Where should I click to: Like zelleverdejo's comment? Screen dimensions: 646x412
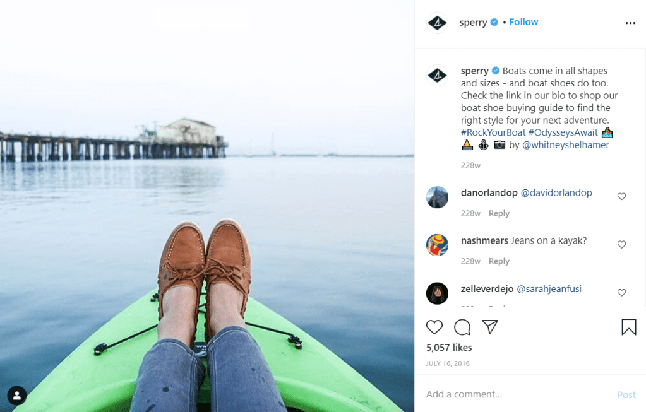[621, 293]
